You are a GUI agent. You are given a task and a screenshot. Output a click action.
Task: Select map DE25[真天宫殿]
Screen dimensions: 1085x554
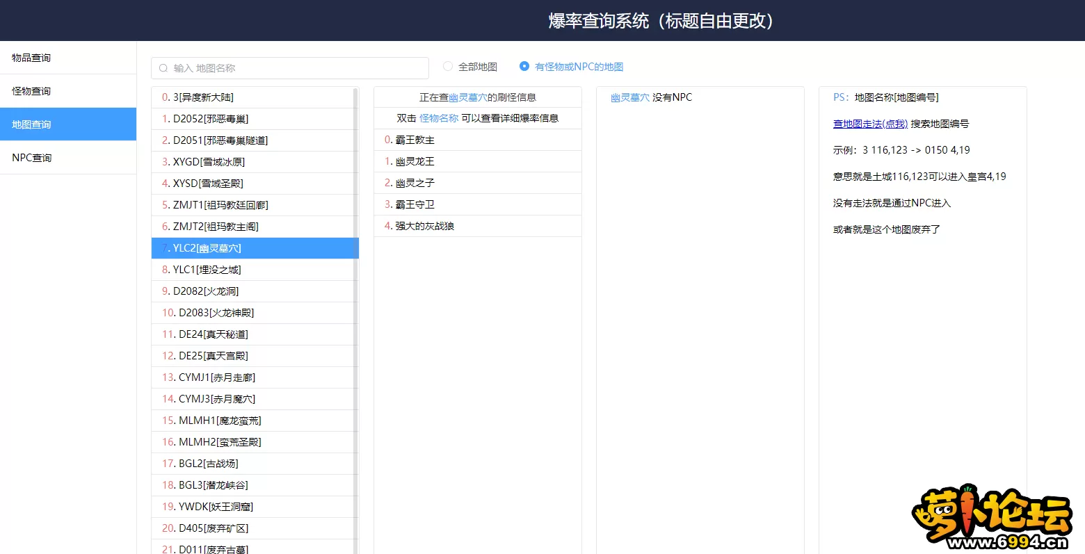(x=252, y=356)
